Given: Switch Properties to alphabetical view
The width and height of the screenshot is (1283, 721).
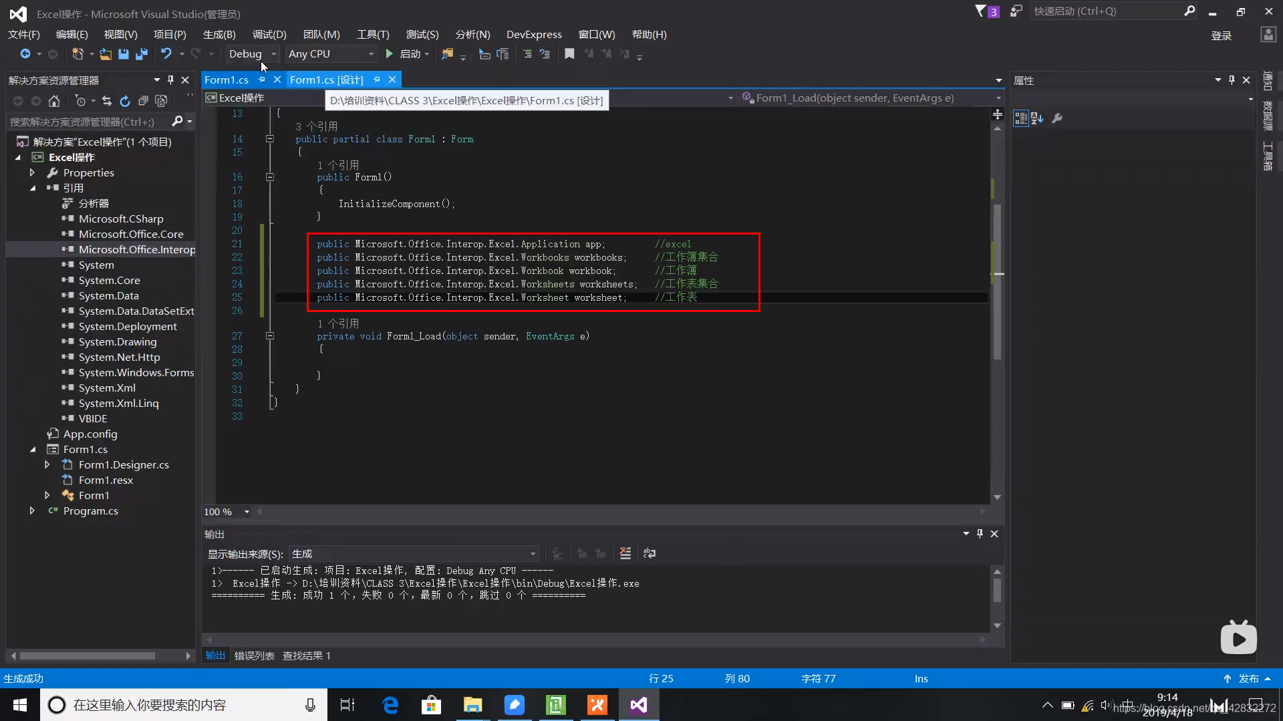Looking at the screenshot, I should [1037, 118].
